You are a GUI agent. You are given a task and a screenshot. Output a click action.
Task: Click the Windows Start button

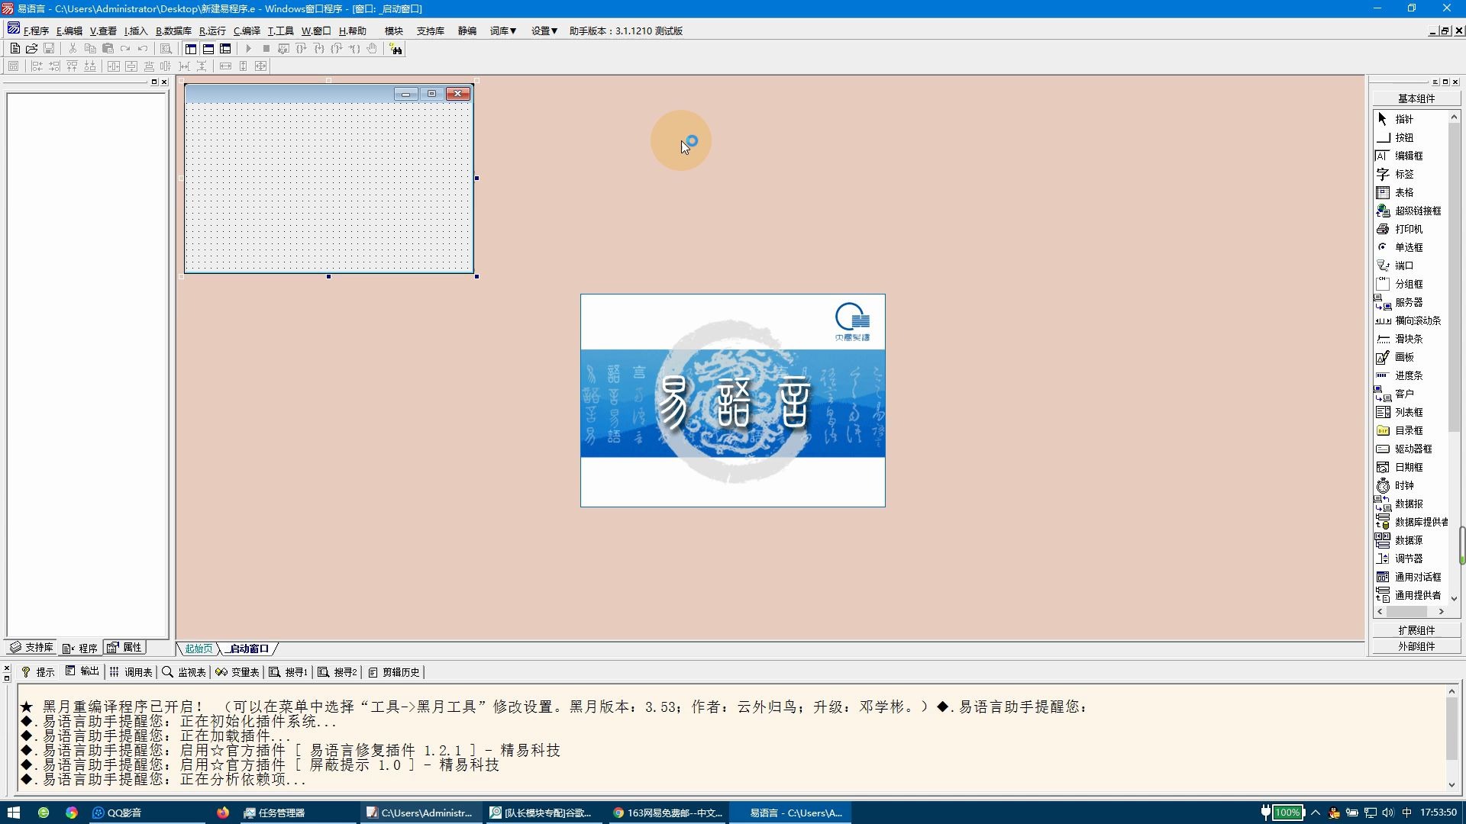click(x=14, y=813)
